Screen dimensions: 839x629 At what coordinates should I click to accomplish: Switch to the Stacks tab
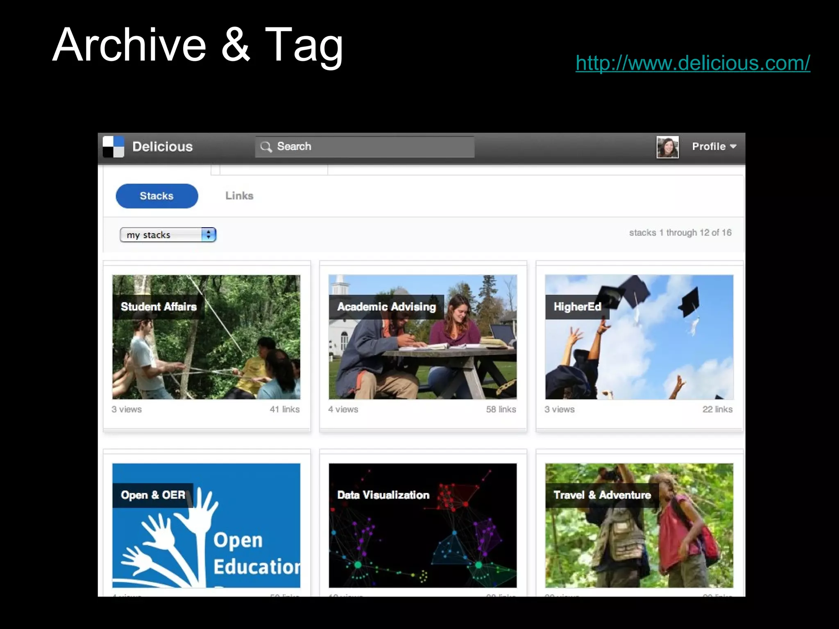tap(157, 196)
